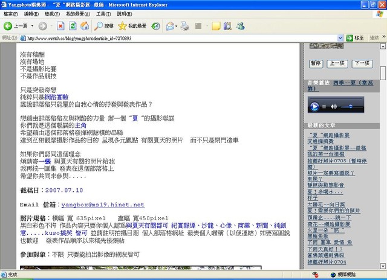Click the scrollbar up arrow
Image resolution: width=387 pixels, height=280 pixels.
(x=383, y=46)
